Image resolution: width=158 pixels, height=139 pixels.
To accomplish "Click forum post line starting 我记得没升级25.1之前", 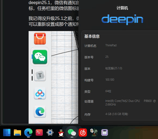I will pyautogui.click(x=53, y=19).
